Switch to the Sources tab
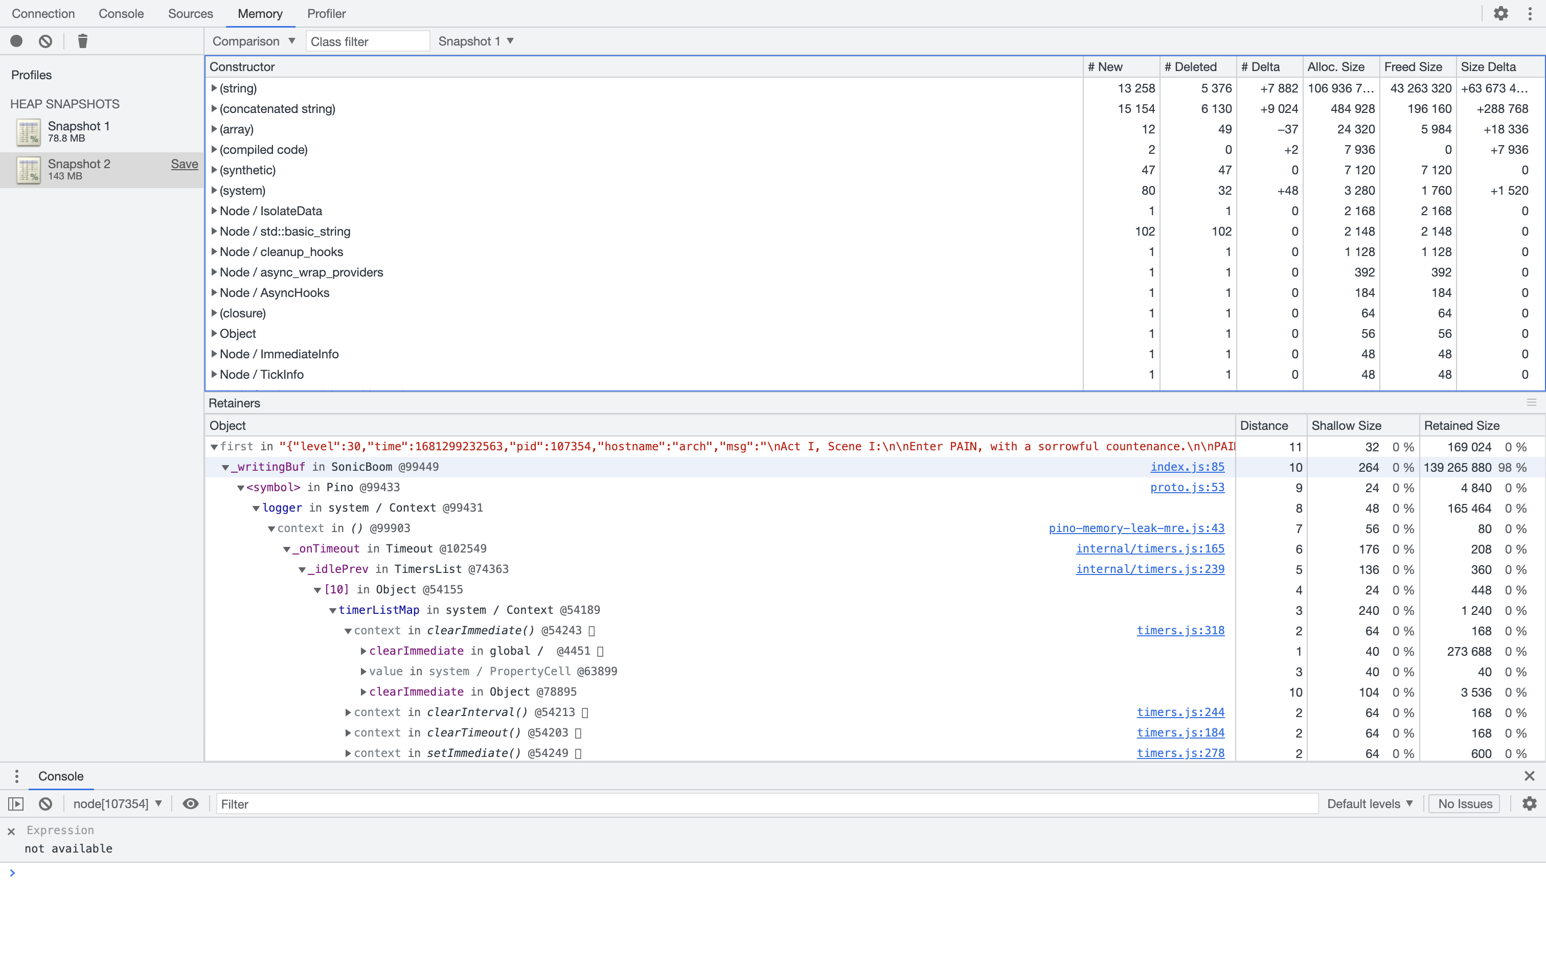This screenshot has width=1546, height=966. 190,13
